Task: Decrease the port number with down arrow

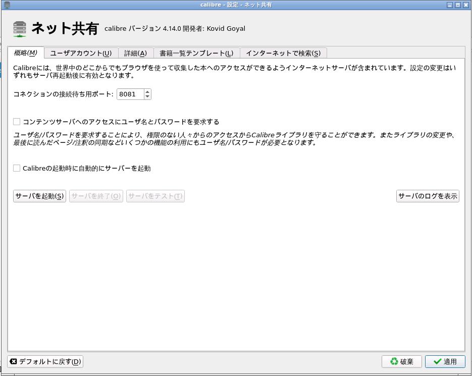Action: point(147,96)
